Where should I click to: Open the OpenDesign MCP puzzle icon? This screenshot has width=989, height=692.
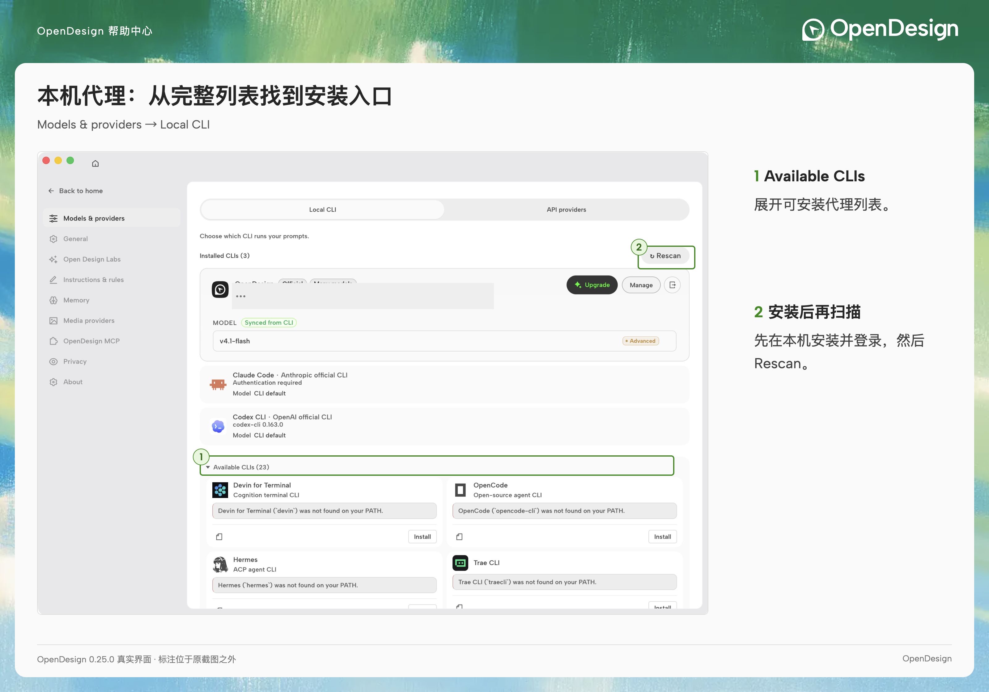[x=53, y=341]
